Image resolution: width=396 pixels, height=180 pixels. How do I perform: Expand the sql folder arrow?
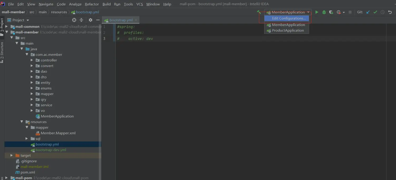(27, 139)
